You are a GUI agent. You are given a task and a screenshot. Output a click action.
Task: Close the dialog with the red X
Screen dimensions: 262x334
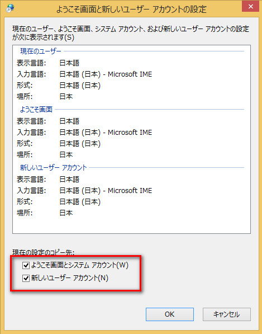[x=251, y=6]
